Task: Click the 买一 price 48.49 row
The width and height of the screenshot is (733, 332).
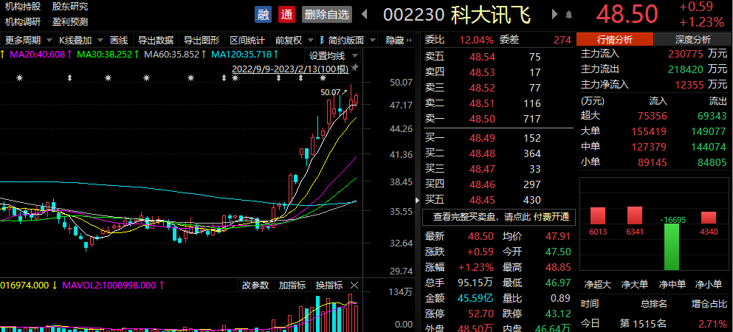Action: (498, 138)
